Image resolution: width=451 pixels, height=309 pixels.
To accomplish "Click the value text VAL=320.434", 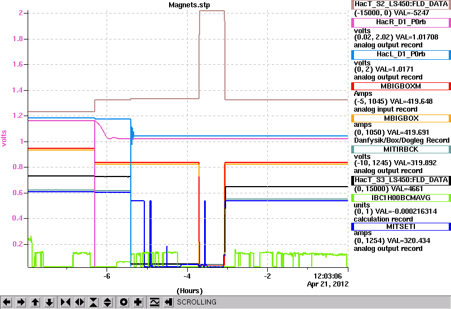I will pyautogui.click(x=409, y=241).
